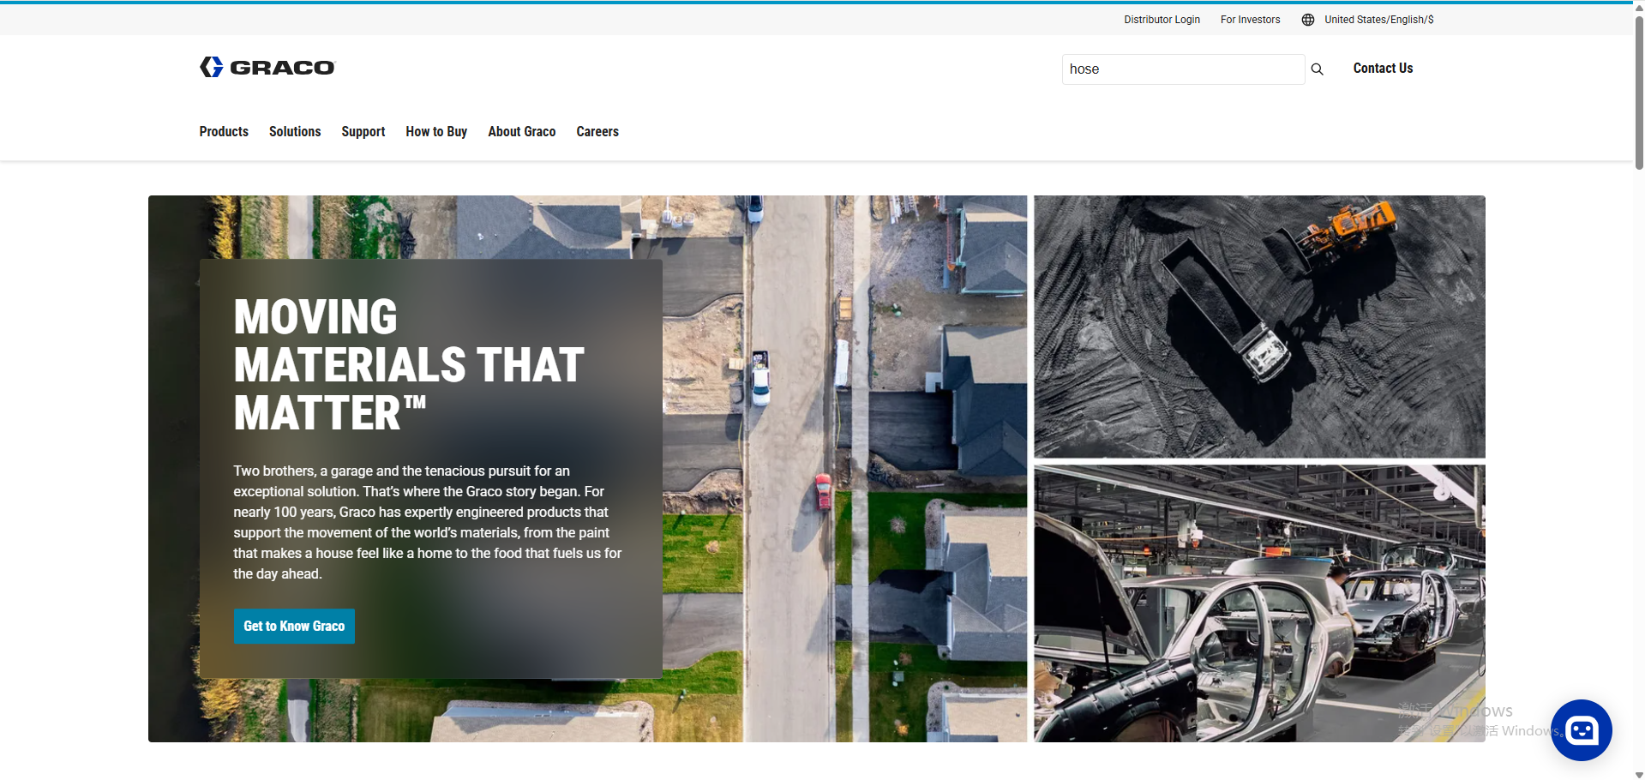Click the Graco logo
Viewport: 1645px width, 780px height.
click(x=267, y=67)
